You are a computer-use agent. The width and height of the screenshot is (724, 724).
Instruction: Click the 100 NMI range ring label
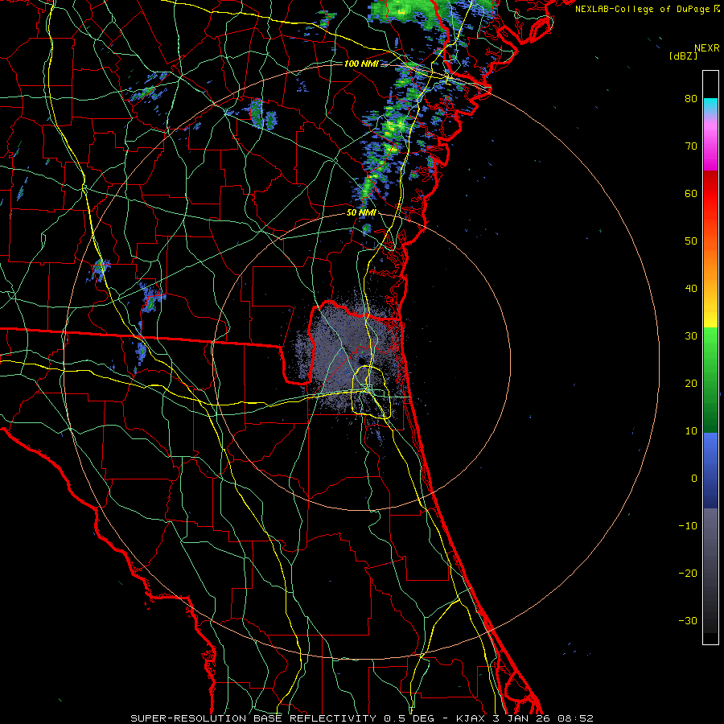point(361,64)
